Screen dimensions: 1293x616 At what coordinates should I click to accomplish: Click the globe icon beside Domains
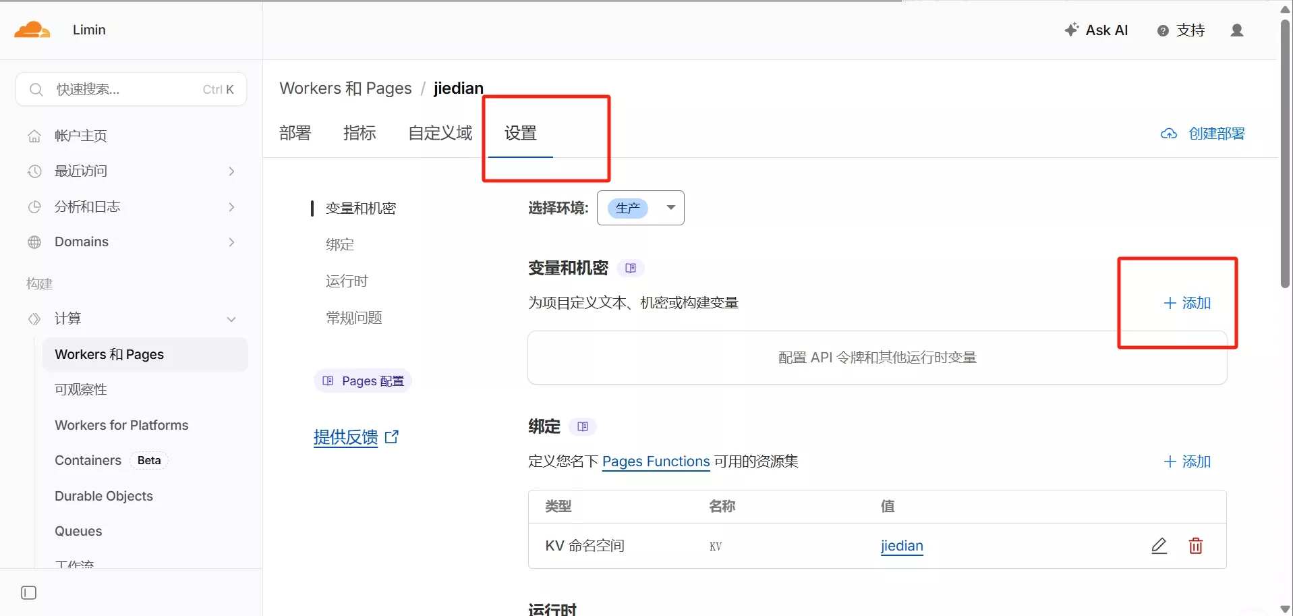coord(34,242)
